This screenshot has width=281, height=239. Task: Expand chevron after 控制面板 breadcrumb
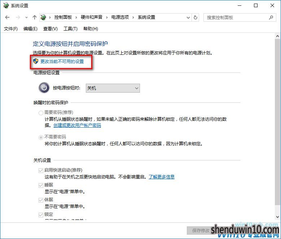pyautogui.click(x=76, y=18)
